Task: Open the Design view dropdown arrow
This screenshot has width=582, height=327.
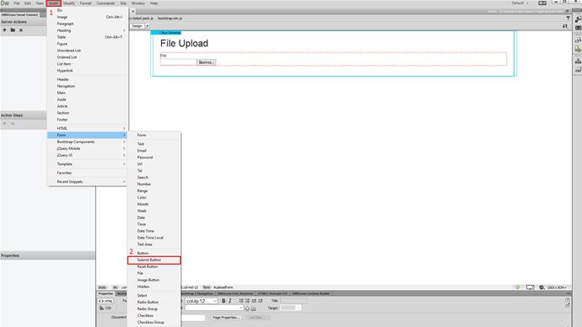Action: point(148,26)
